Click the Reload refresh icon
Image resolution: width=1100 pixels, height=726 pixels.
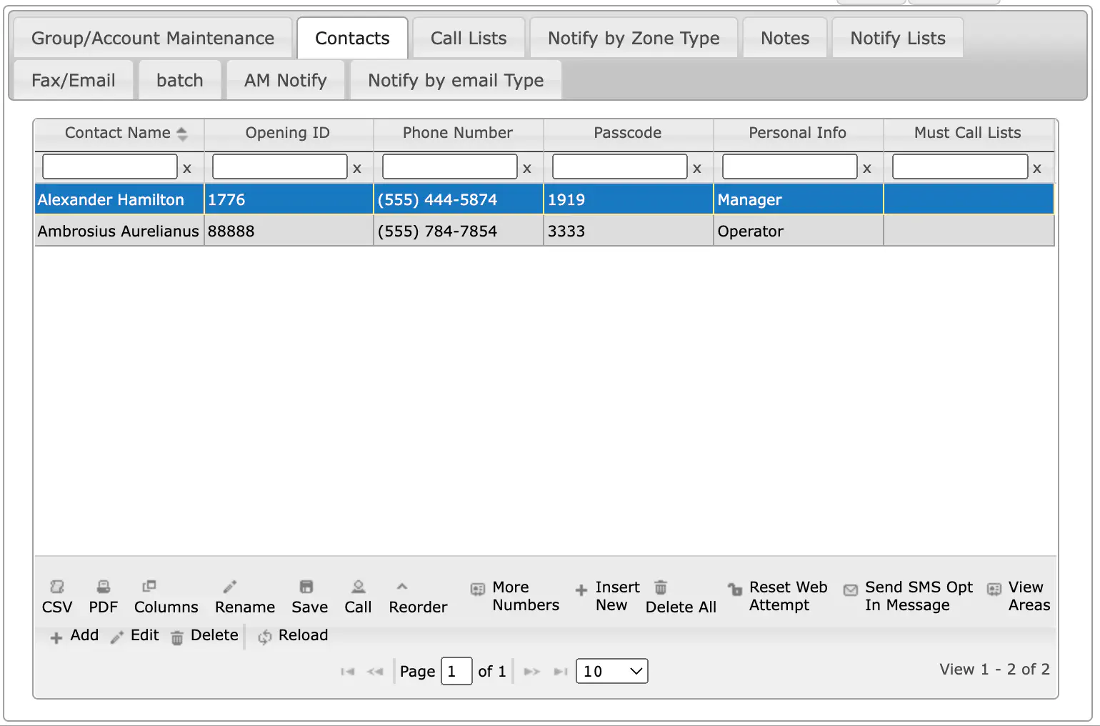click(265, 637)
